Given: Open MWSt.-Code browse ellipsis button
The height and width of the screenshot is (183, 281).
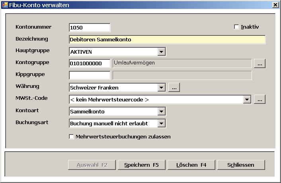Looking at the screenshot, I should click(259, 99).
